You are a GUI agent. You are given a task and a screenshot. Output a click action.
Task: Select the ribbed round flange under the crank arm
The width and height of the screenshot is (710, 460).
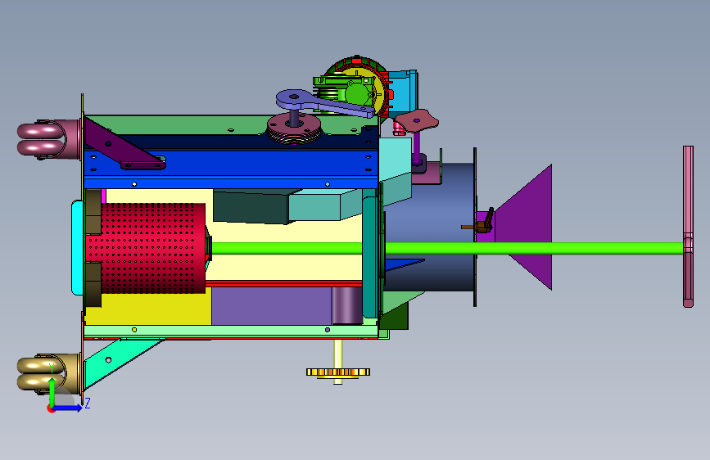coord(294,129)
